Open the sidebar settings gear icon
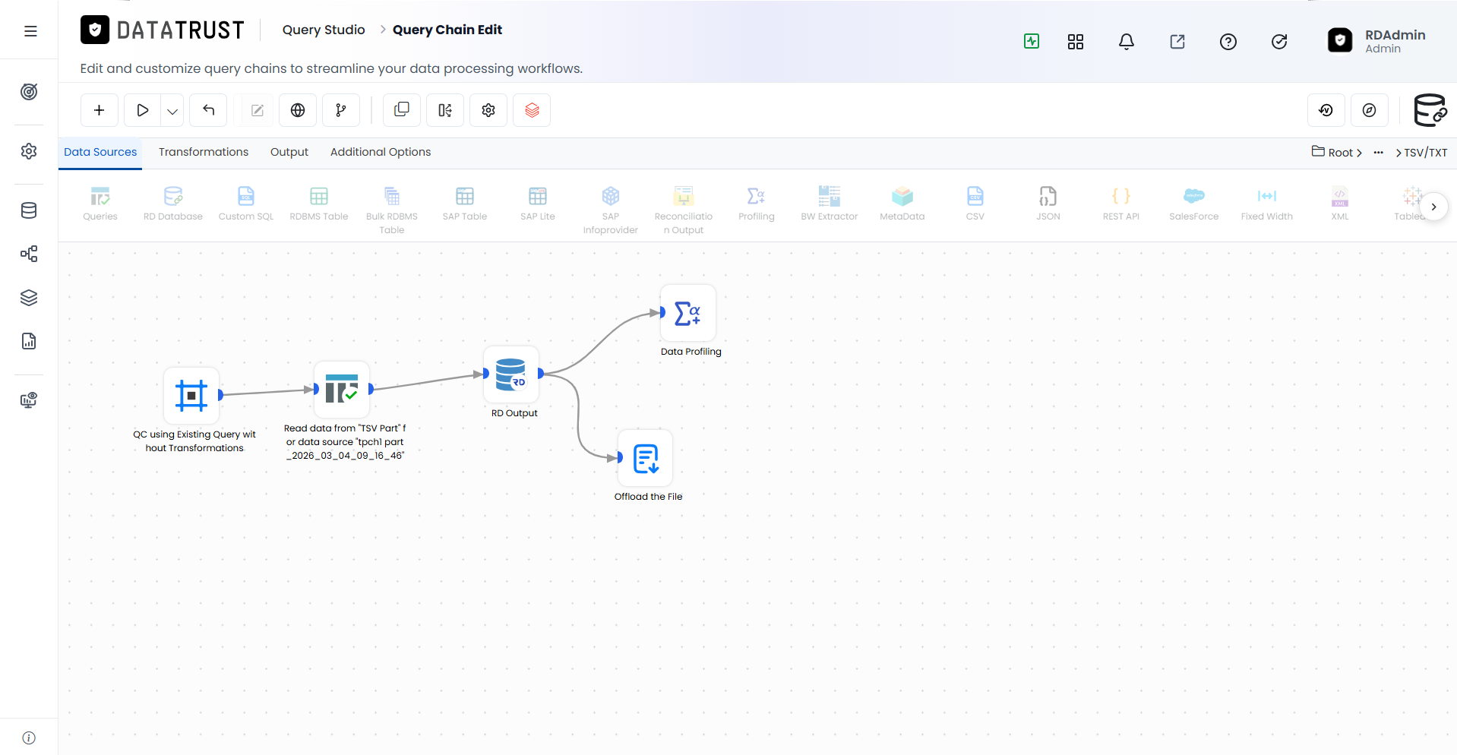 pos(29,151)
